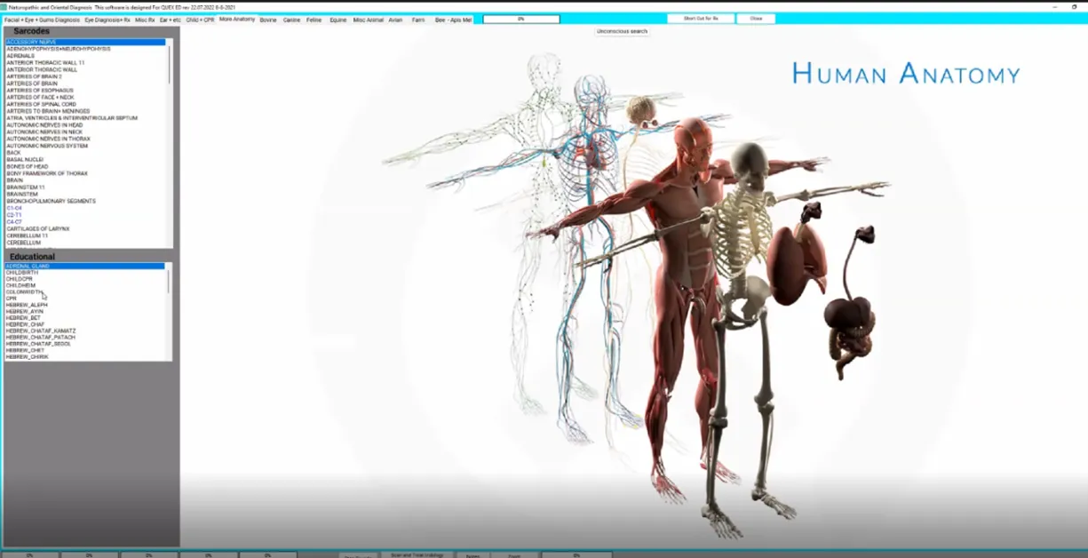
Task: Select the Equine tab
Action: click(338, 20)
